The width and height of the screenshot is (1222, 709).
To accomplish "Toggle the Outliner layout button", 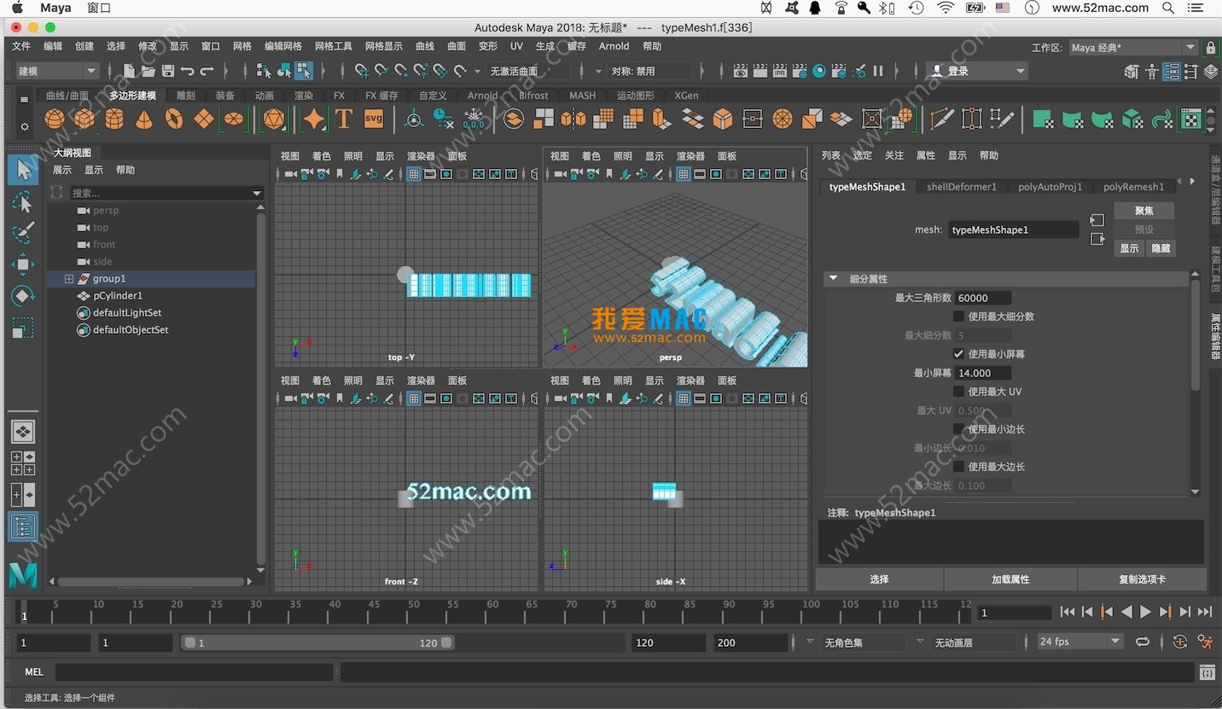I will pyautogui.click(x=23, y=526).
